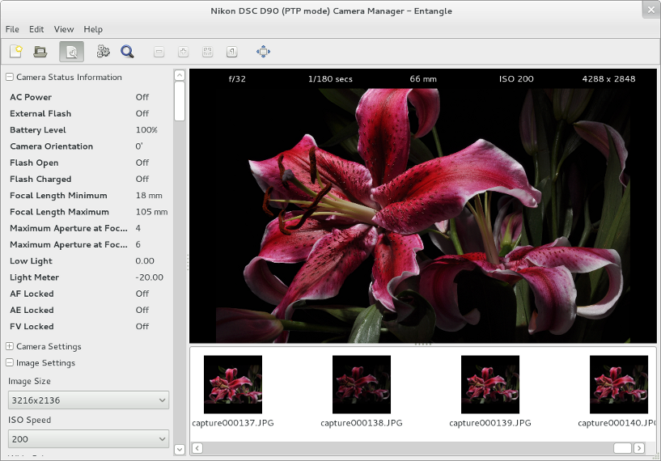Viewport: 661px width, 461px height.
Task: Open session folder via toolbar icon
Action: 40,52
